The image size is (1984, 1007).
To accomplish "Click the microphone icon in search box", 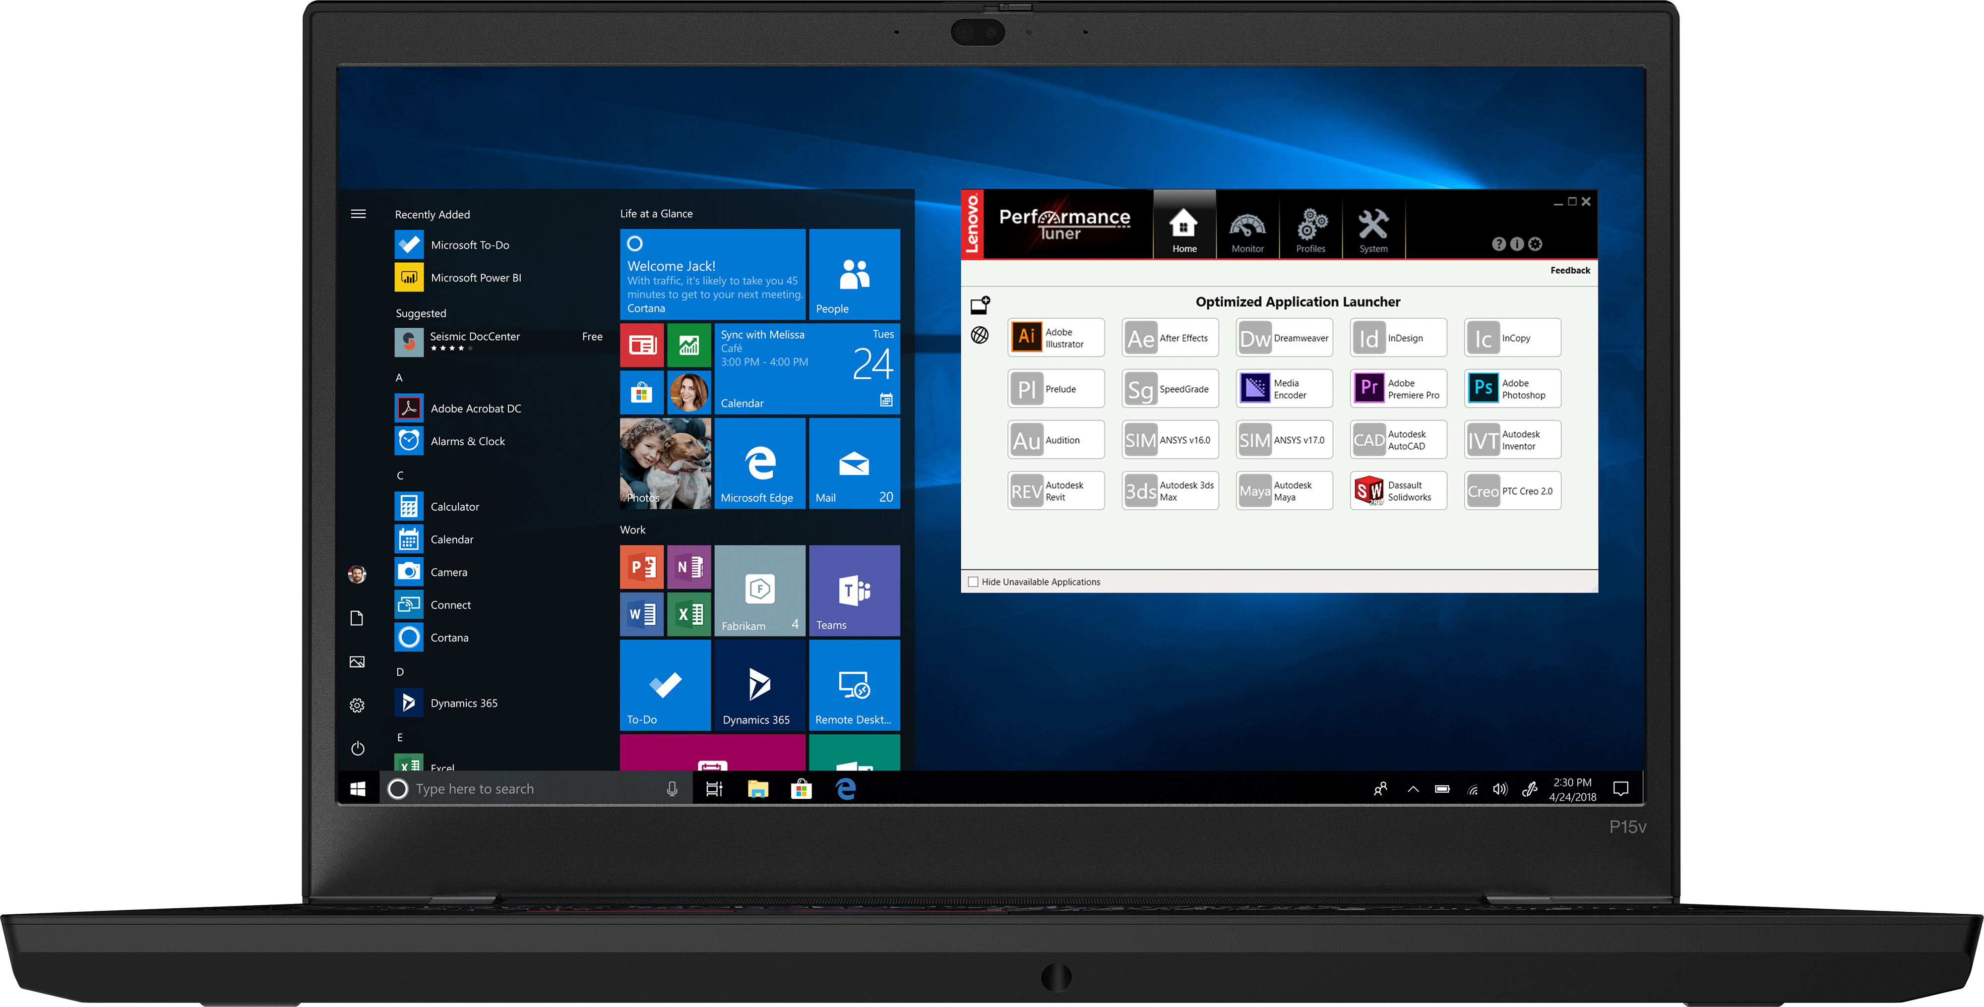I will pos(672,789).
